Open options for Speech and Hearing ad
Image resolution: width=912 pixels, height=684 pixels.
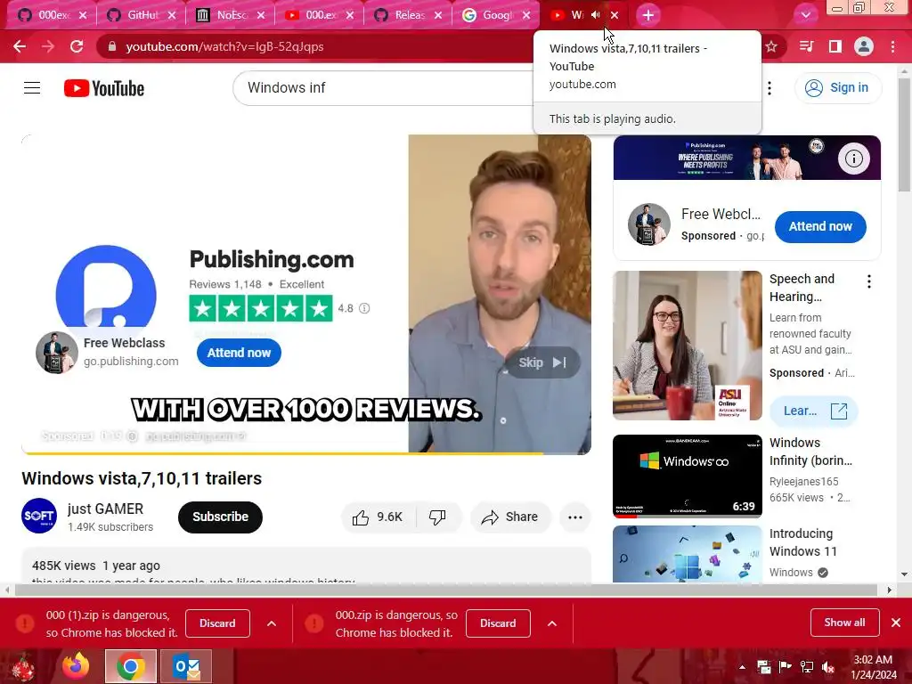point(869,281)
